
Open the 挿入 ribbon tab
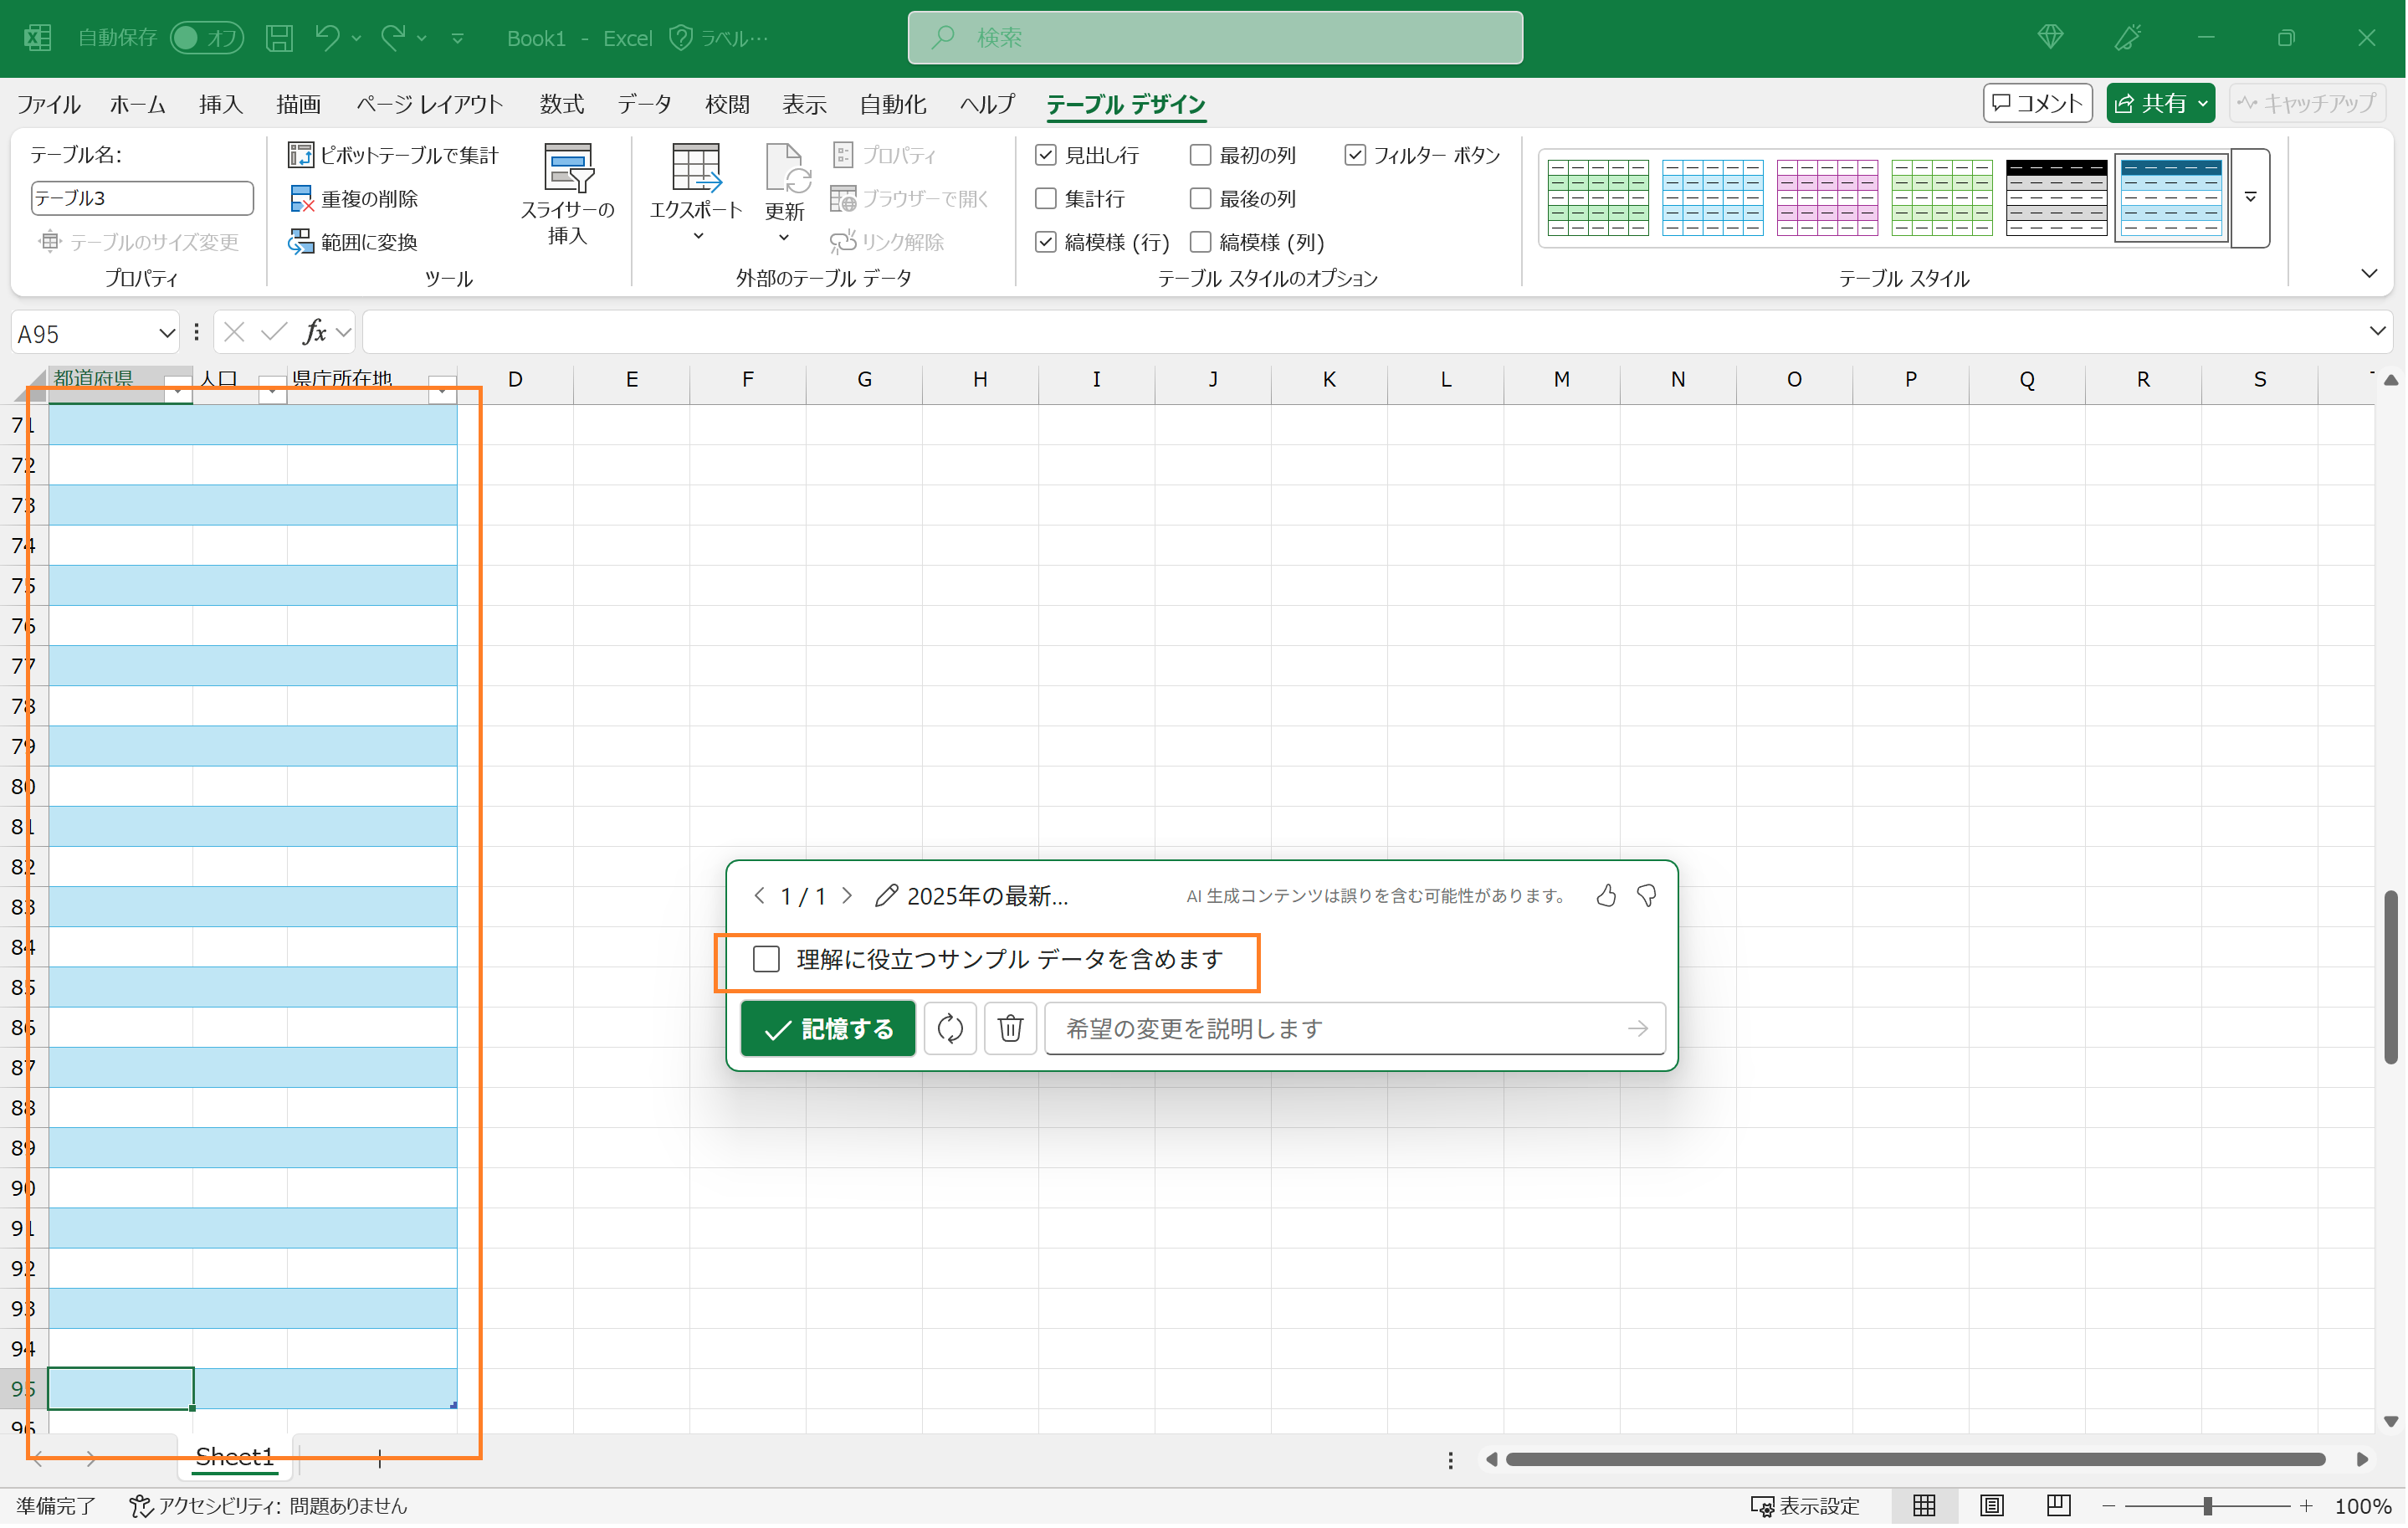pos(220,104)
